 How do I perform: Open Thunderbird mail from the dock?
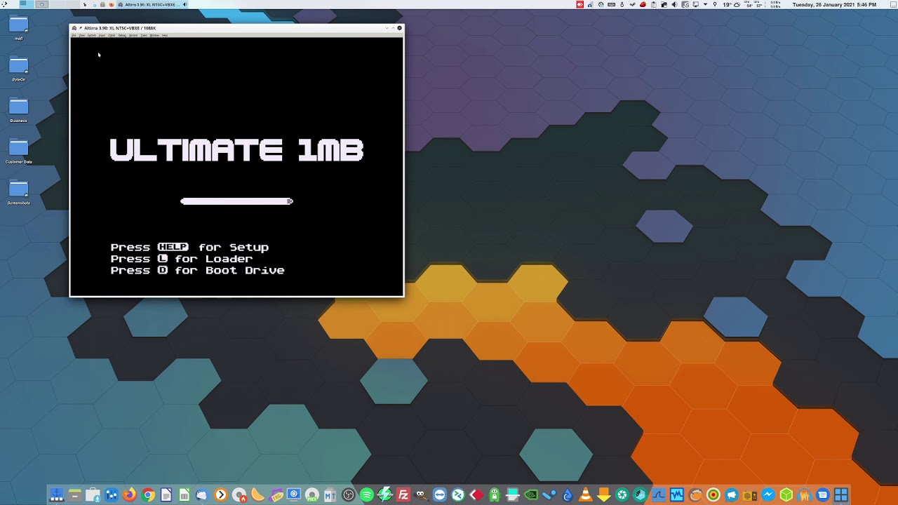click(203, 495)
